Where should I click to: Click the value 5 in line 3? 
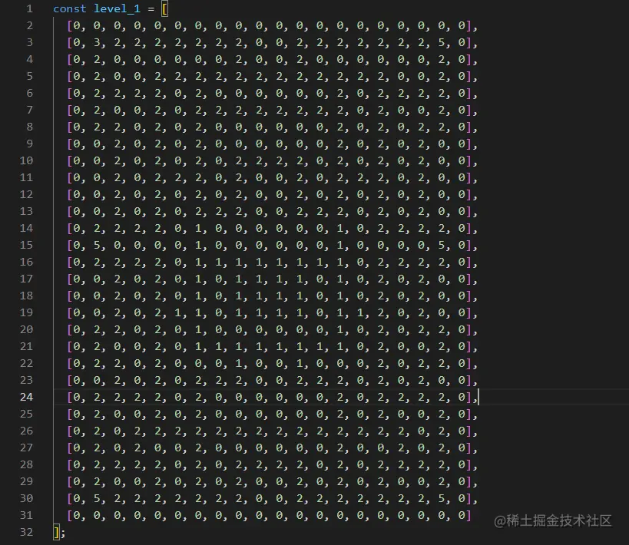442,42
